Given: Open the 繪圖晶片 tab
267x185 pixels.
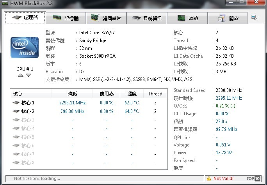Looking at the screenshot, I should [x=106, y=18].
